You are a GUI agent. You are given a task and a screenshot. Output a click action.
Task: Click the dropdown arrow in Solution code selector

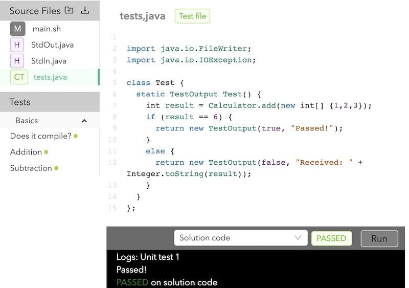(x=298, y=238)
